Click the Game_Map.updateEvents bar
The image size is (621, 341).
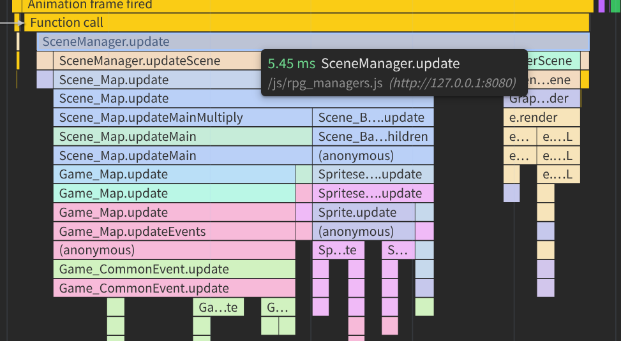(x=174, y=231)
